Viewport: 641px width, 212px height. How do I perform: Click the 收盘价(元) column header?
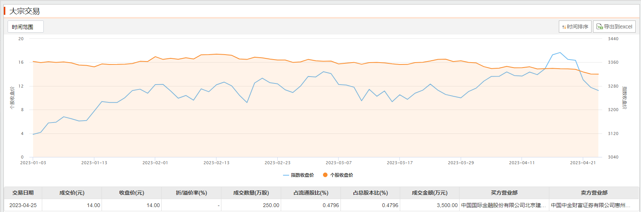coord(132,193)
